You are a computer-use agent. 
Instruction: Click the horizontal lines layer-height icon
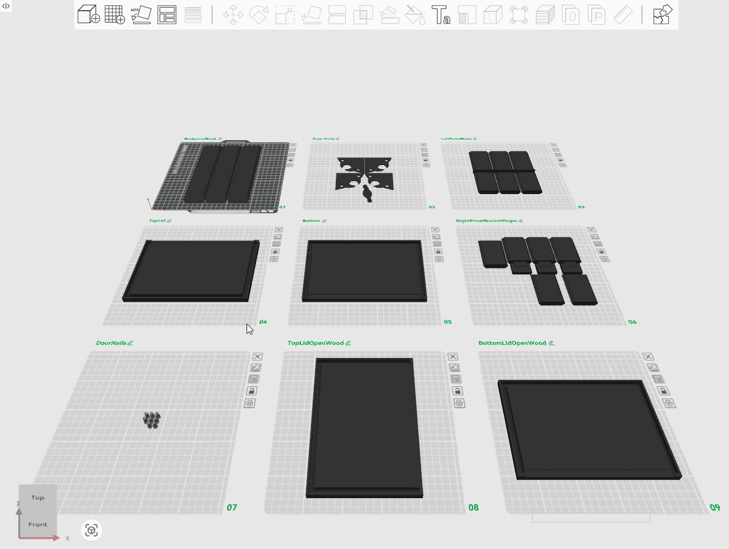(193, 15)
